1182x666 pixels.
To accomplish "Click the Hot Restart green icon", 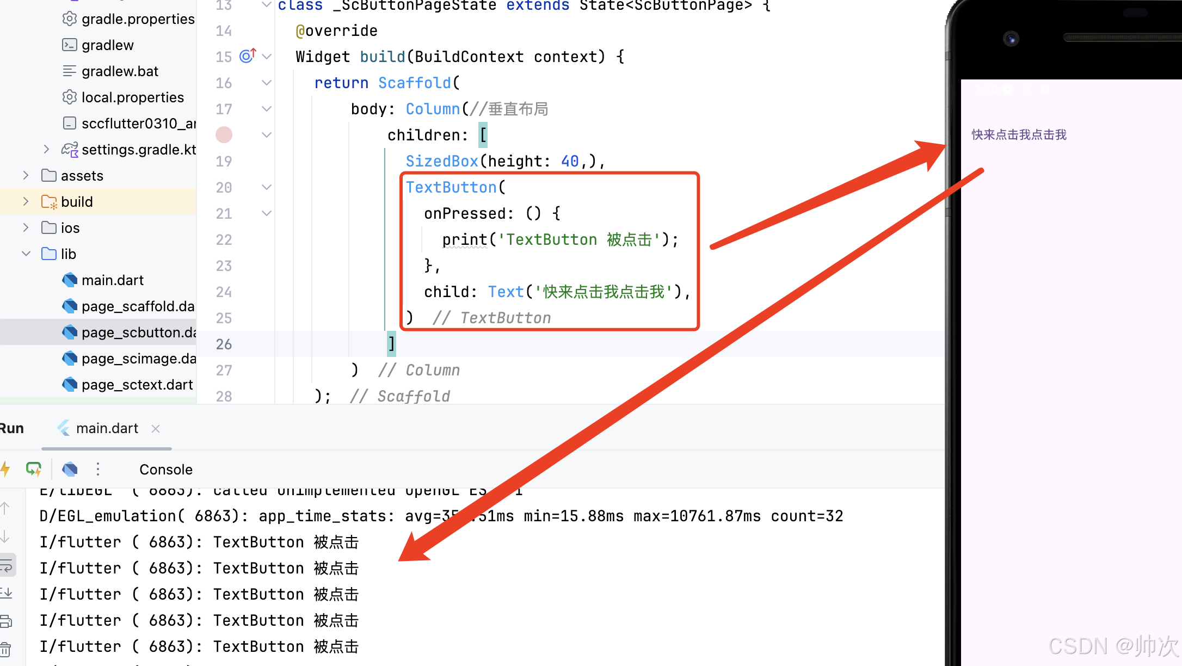I will click(34, 469).
